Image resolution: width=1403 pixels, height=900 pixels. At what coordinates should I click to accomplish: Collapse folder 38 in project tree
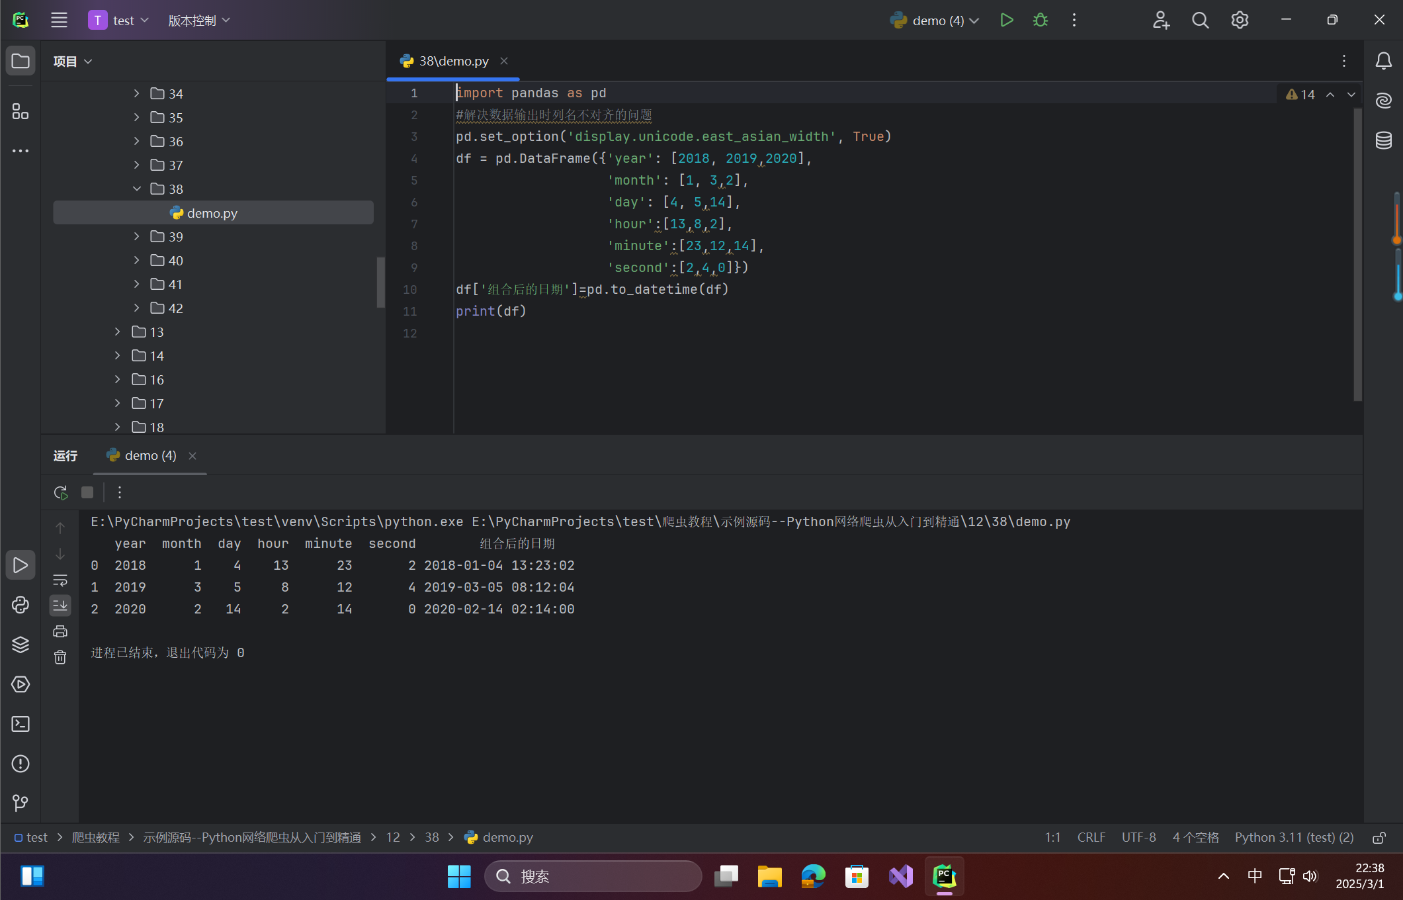pos(137,189)
